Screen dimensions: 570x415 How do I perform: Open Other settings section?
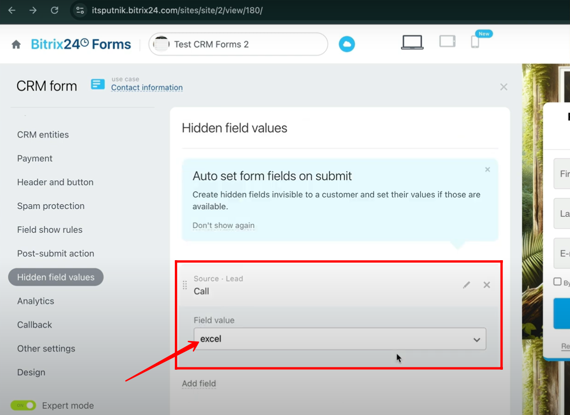tap(46, 348)
